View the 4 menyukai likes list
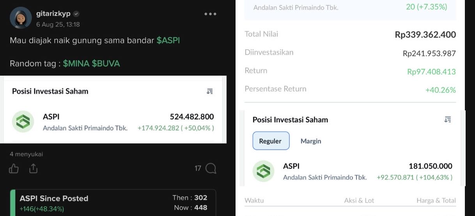 27,154
